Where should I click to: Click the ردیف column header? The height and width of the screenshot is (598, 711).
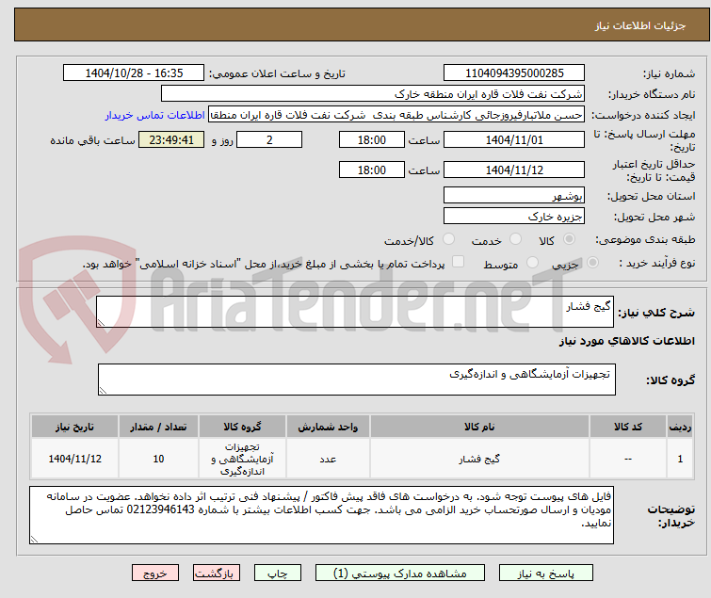(680, 427)
